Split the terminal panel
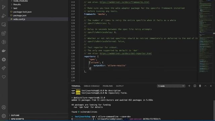215x121 pixels. (x=195, y=86)
